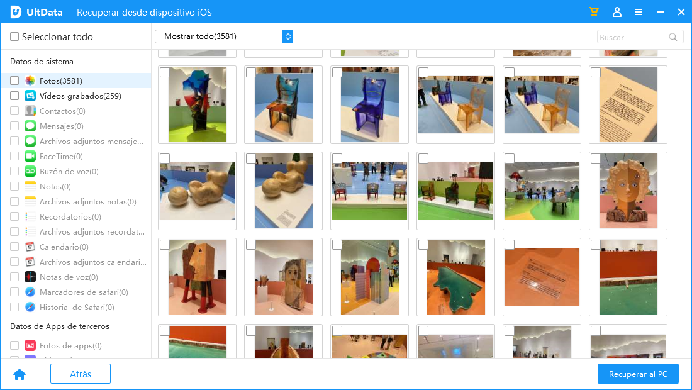Viewport: 692px width, 390px height.
Task: Select the Vídeos grabados camera icon
Action: [x=30, y=96]
